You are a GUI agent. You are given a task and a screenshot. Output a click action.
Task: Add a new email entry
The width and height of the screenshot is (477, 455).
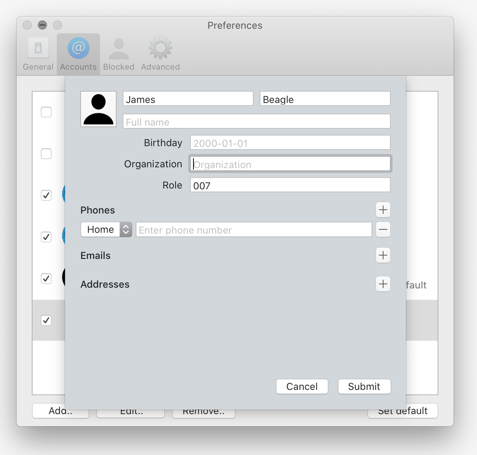pos(383,255)
